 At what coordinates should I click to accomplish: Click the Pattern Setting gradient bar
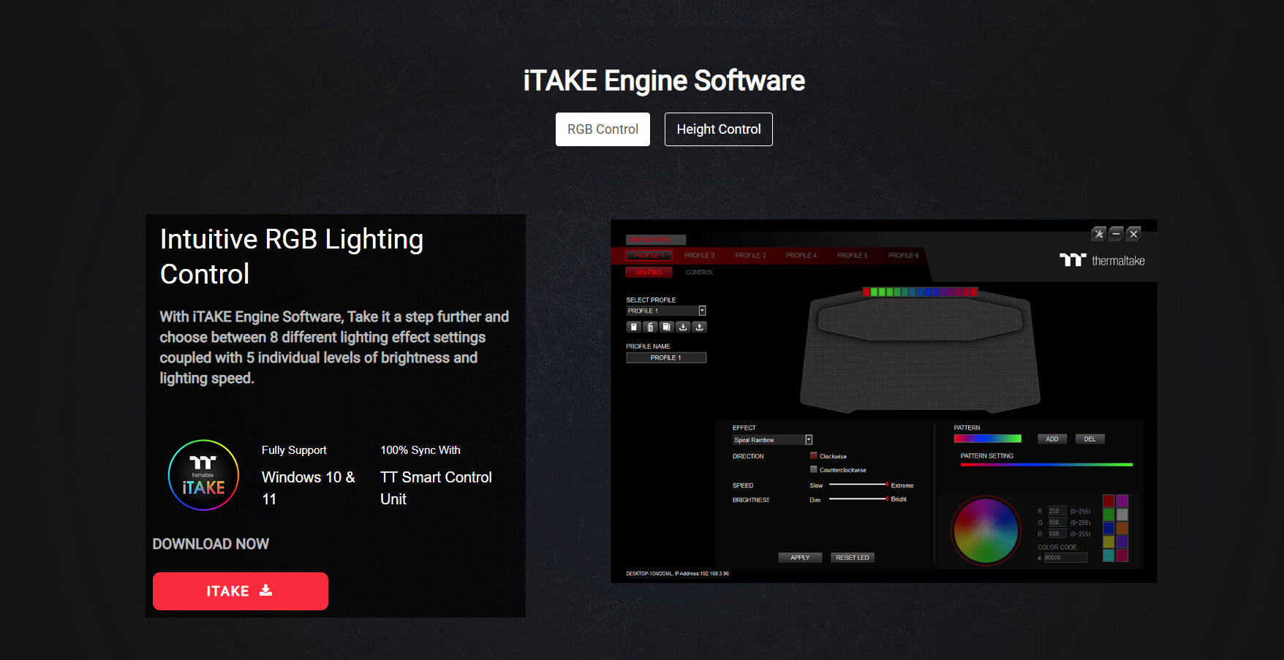[1046, 465]
